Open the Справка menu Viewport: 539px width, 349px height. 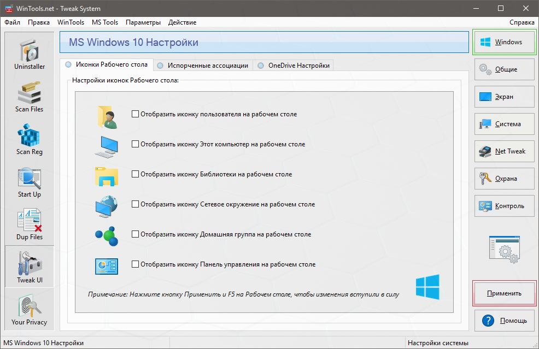click(x=522, y=22)
